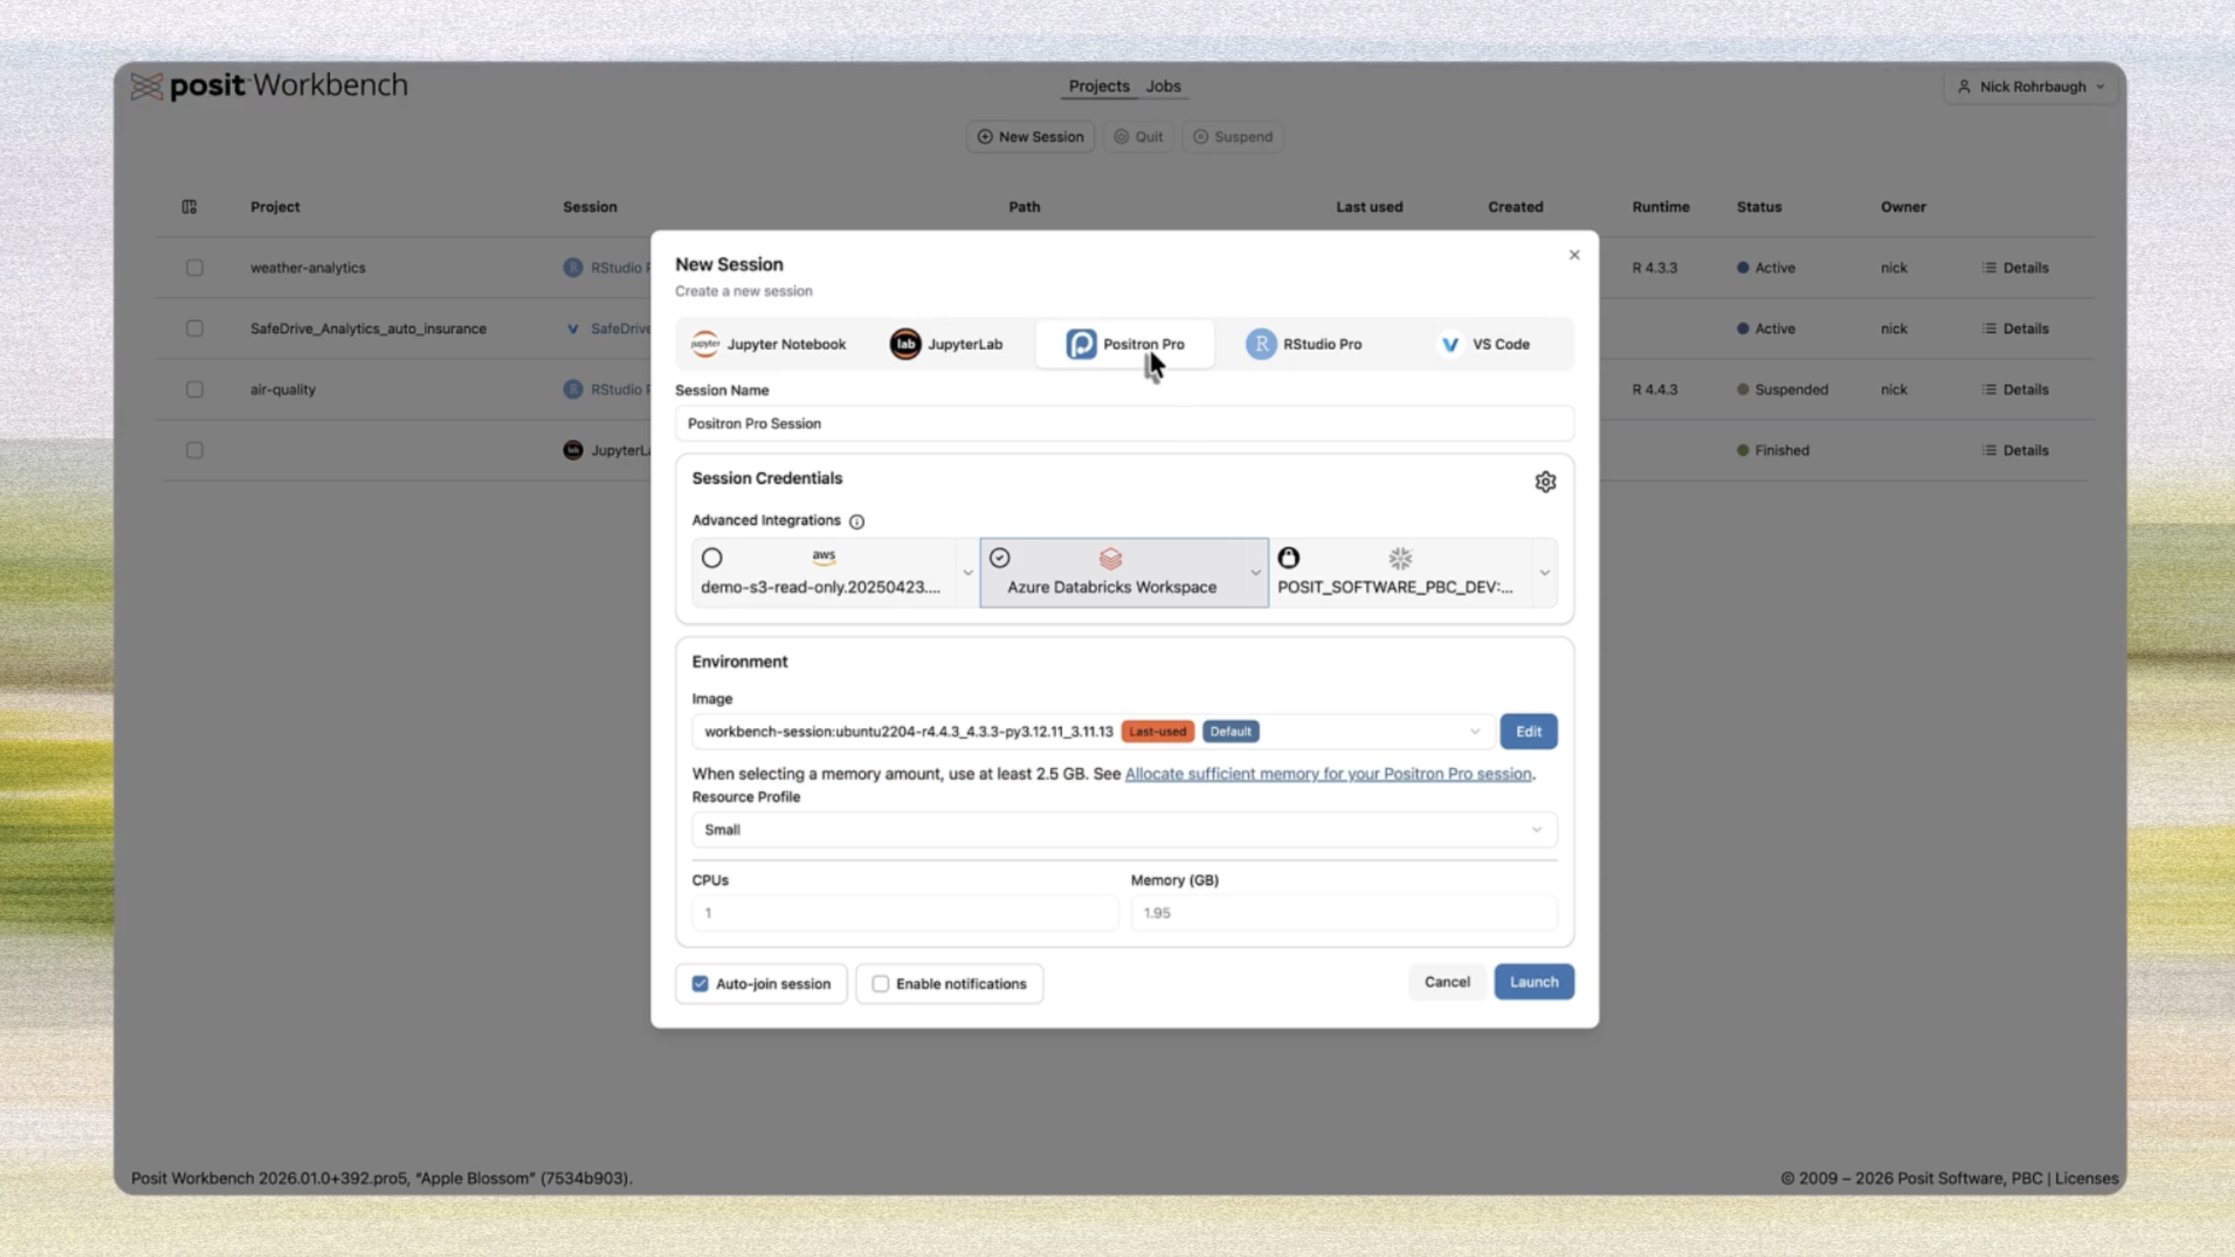Open Details for weather-analytics session
This screenshot has height=1257, width=2235.
click(2015, 268)
